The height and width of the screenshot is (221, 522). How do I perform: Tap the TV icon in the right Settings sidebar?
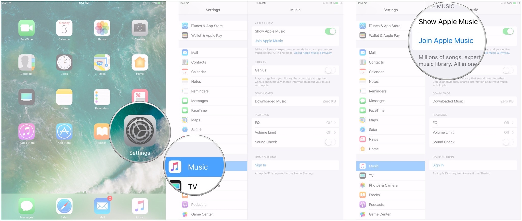coord(362,175)
